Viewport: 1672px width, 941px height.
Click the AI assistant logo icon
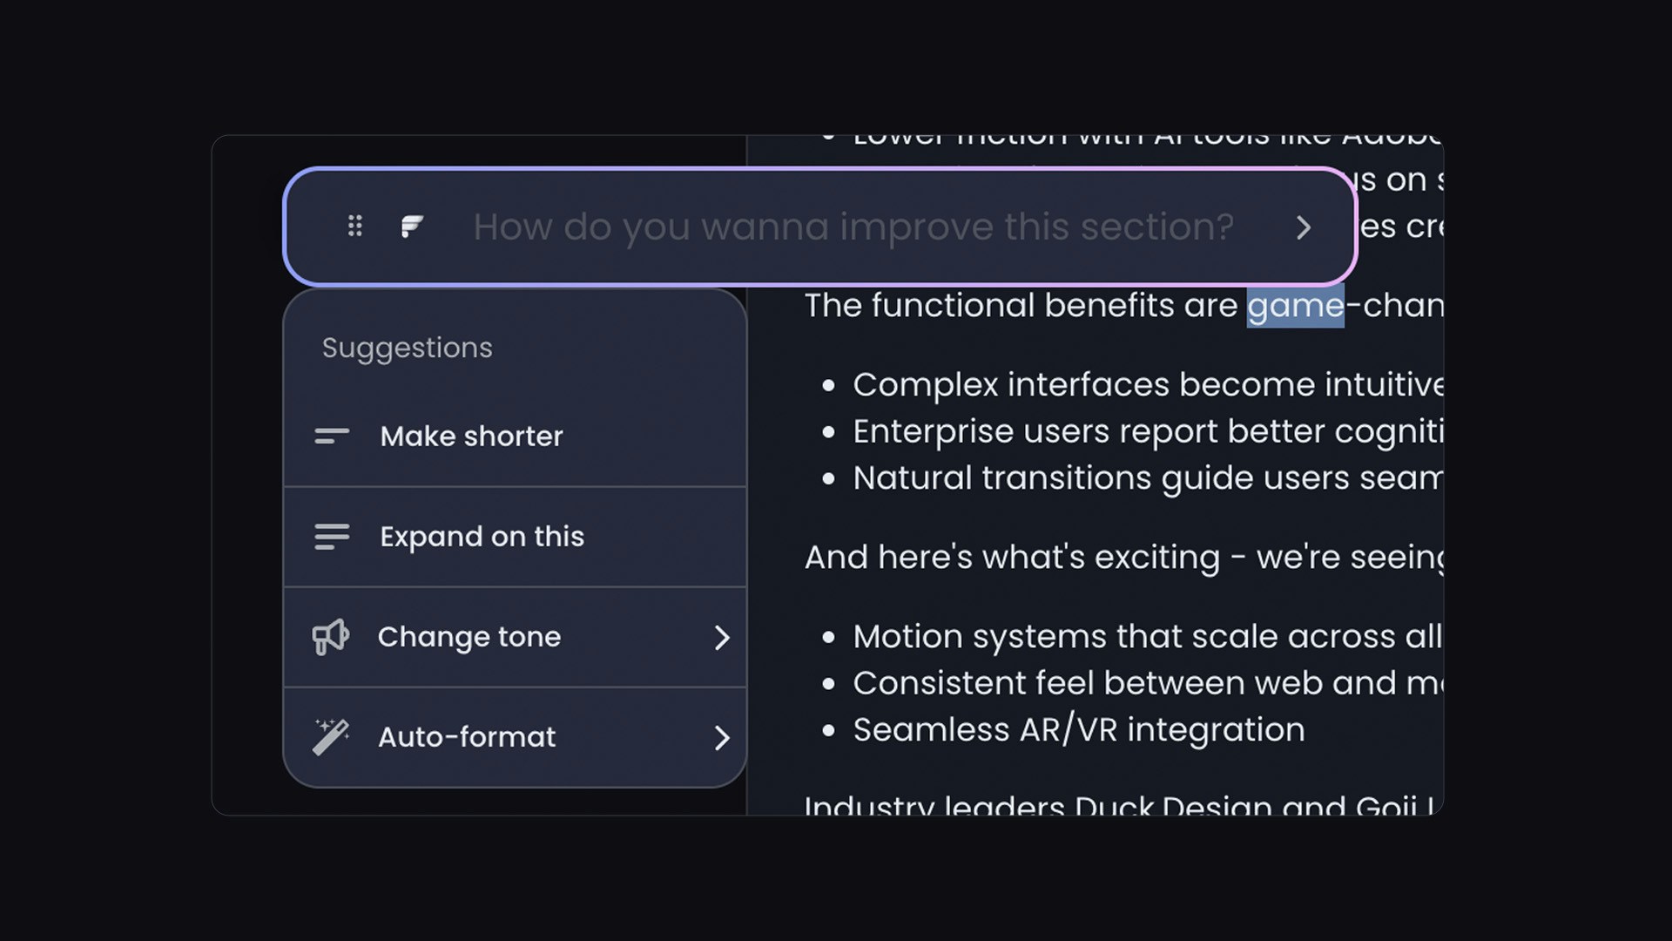(411, 227)
